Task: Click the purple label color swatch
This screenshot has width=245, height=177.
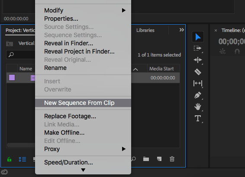Action: tap(12, 77)
